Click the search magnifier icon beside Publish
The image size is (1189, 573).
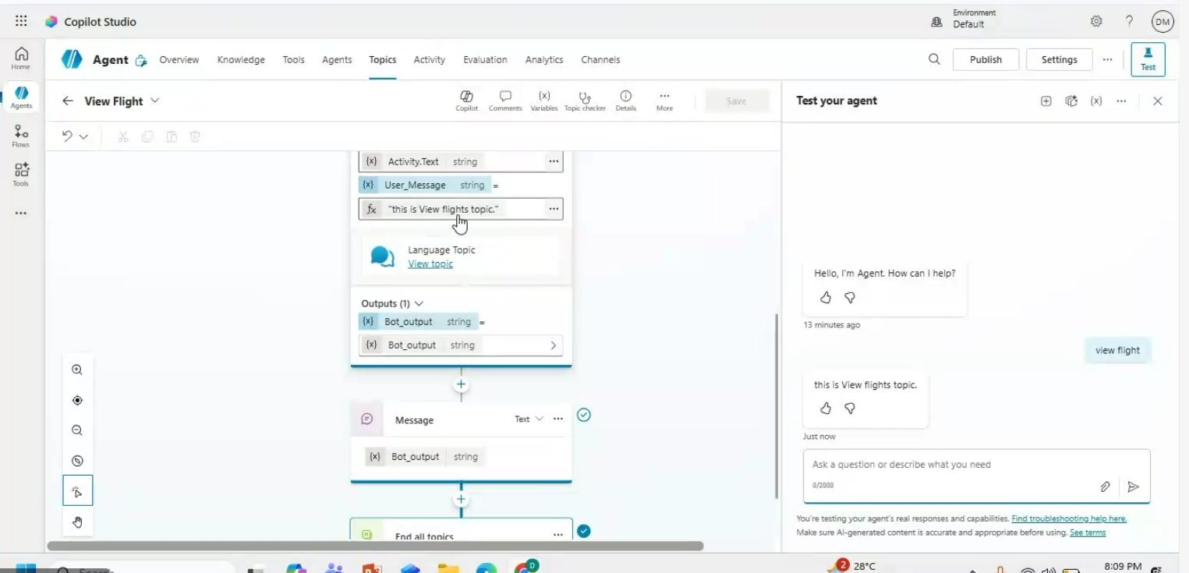pos(934,59)
